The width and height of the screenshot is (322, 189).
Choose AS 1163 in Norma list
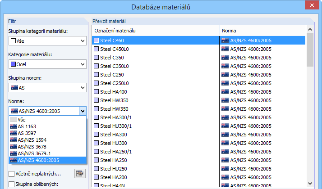pos(47,126)
